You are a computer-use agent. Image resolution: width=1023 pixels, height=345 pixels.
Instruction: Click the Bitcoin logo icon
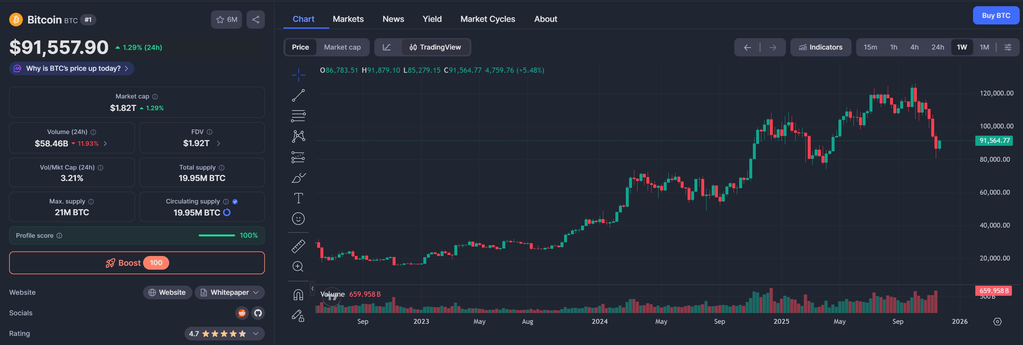pos(16,20)
